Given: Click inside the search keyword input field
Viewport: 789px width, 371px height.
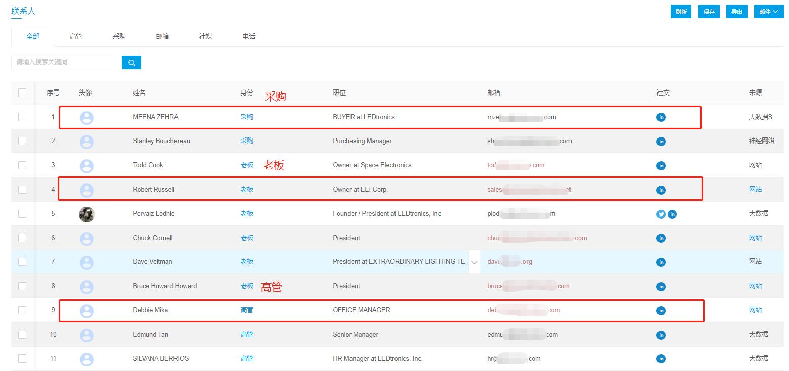Looking at the screenshot, I should point(61,62).
